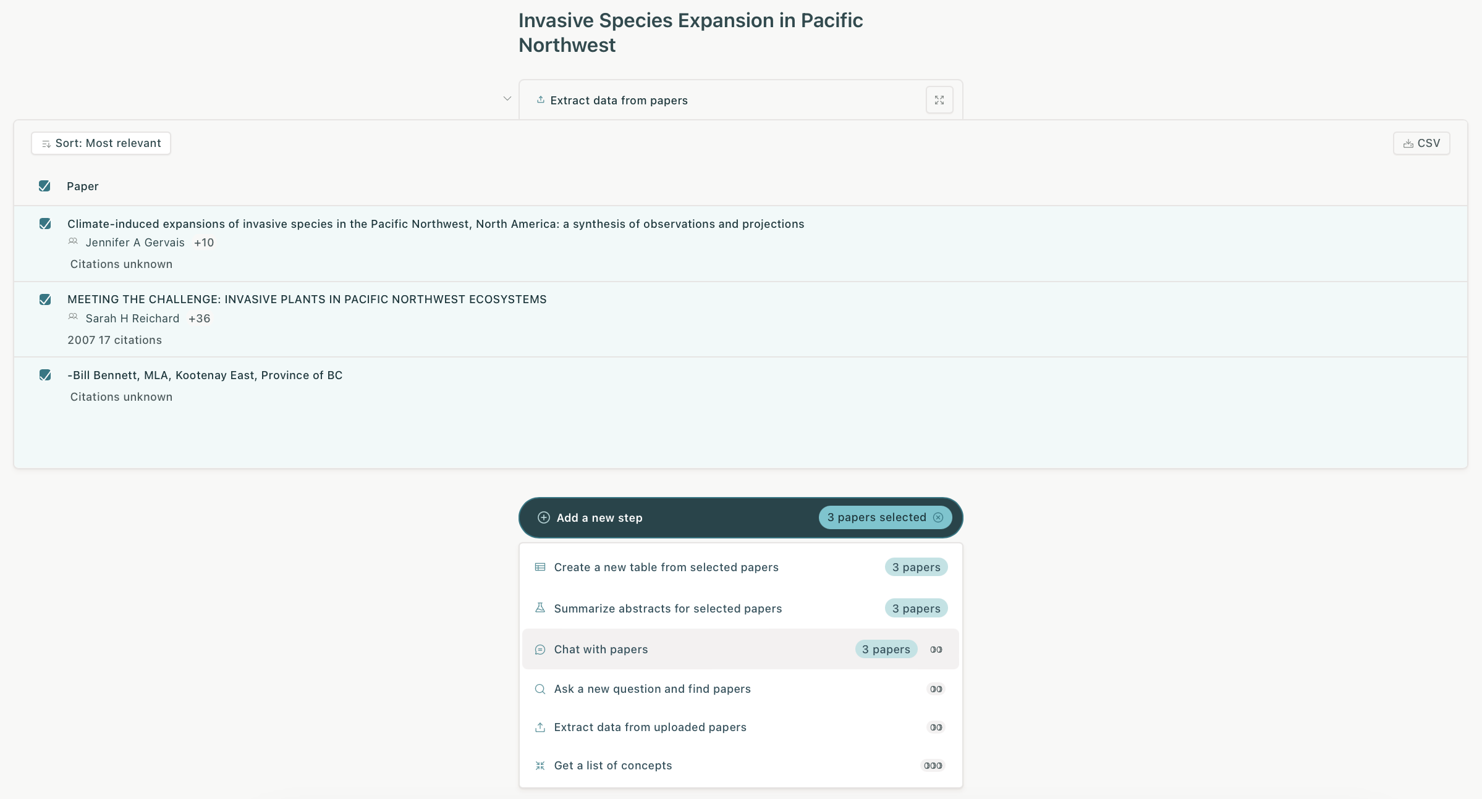Click the credits icon on Chat with papers
This screenshot has height=799, width=1482.
pyautogui.click(x=936, y=650)
